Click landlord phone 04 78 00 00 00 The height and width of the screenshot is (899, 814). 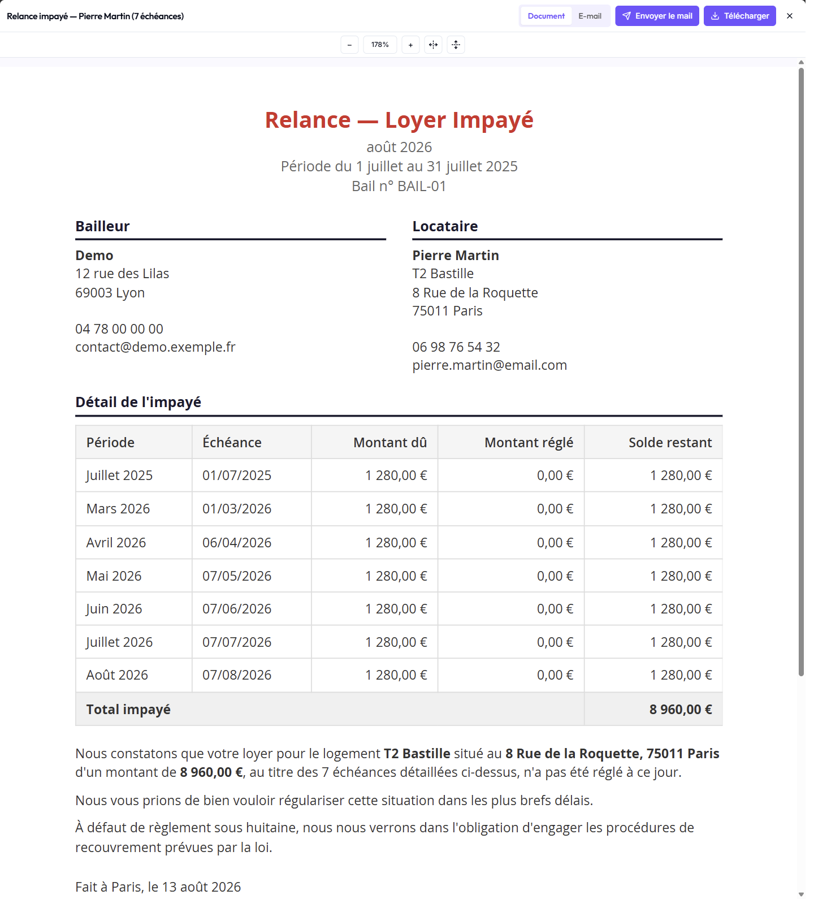[x=119, y=329]
